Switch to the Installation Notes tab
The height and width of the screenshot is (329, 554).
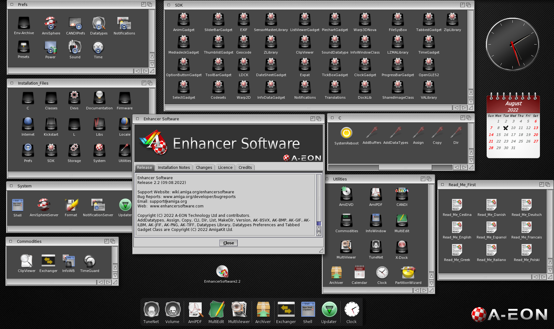click(x=174, y=168)
